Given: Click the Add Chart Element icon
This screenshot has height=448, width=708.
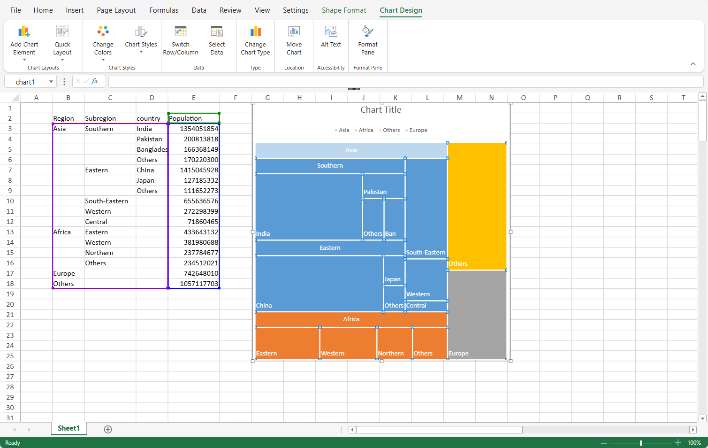Looking at the screenshot, I should pyautogui.click(x=24, y=32).
